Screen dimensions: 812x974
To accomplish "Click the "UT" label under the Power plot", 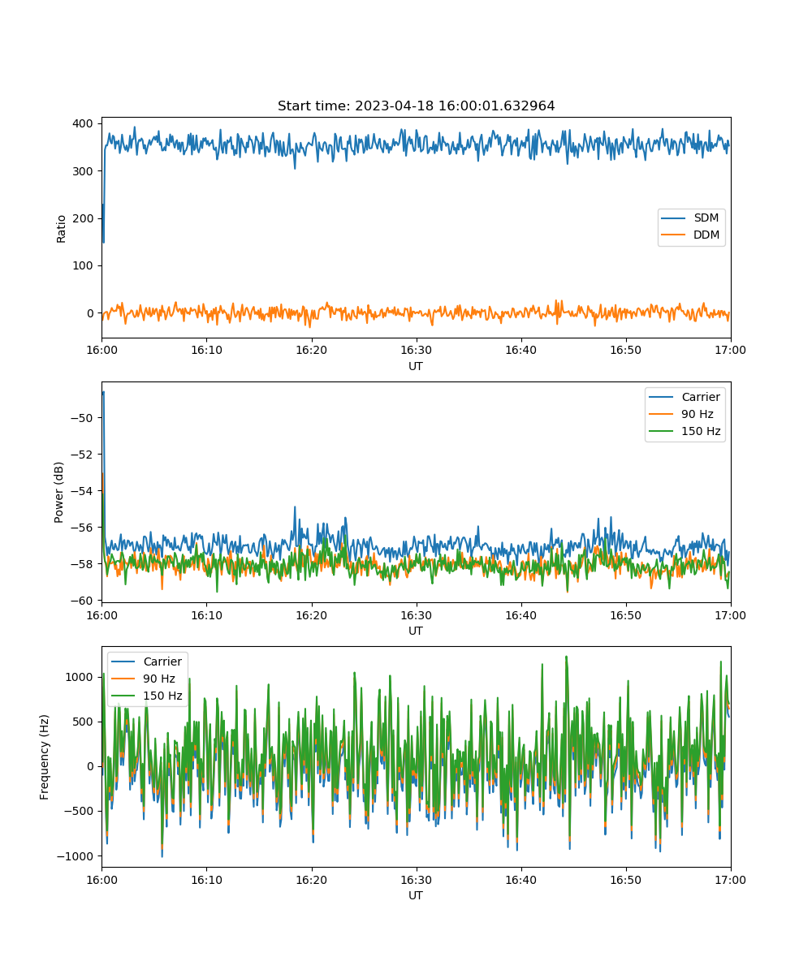I will [x=416, y=631].
